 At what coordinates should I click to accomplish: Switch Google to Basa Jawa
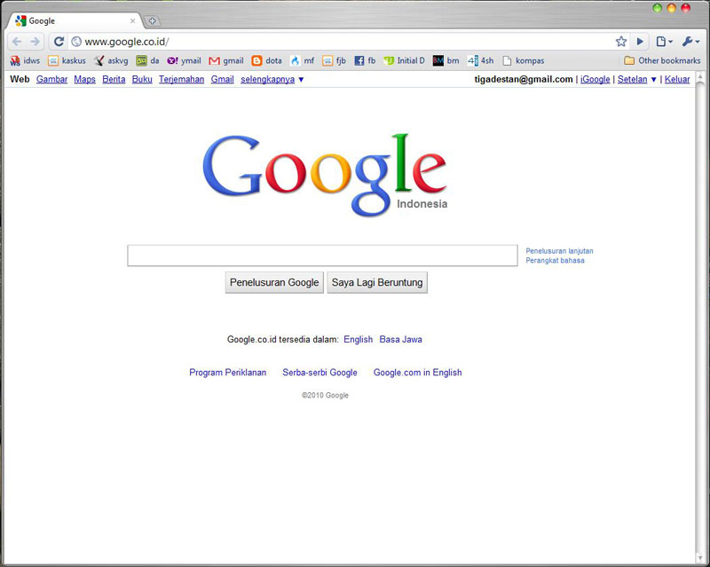401,339
